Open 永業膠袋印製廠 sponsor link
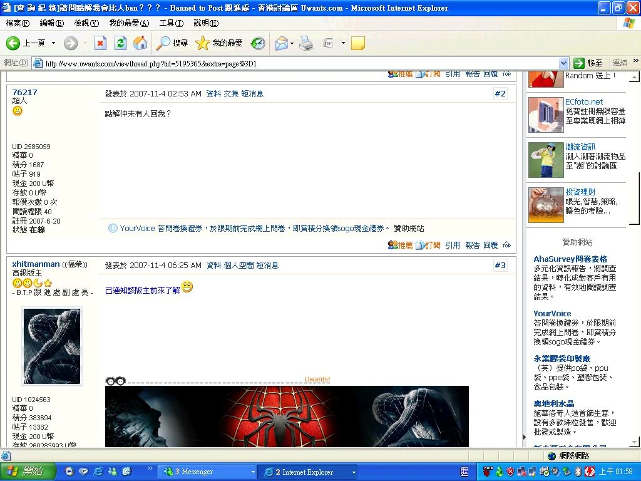 [x=562, y=358]
